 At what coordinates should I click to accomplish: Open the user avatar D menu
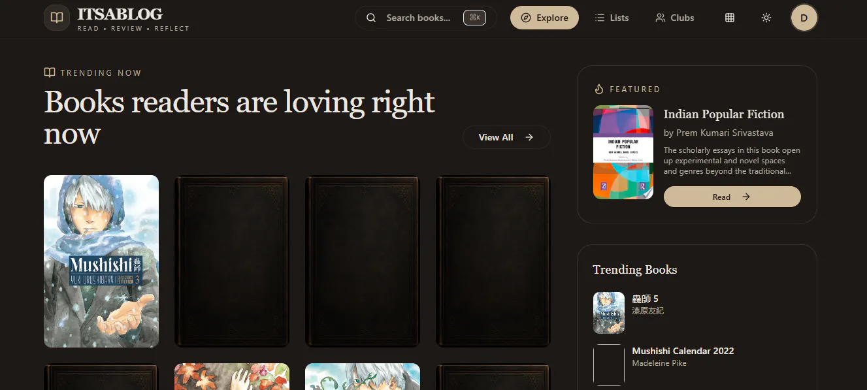[804, 18]
